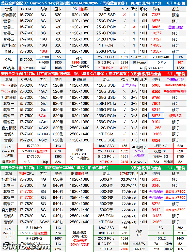Image resolution: width=187 pixels, height=252 pixels.
Task: Select i7-7600 upgrade cost 1830
Action: pyautogui.click(x=58, y=62)
